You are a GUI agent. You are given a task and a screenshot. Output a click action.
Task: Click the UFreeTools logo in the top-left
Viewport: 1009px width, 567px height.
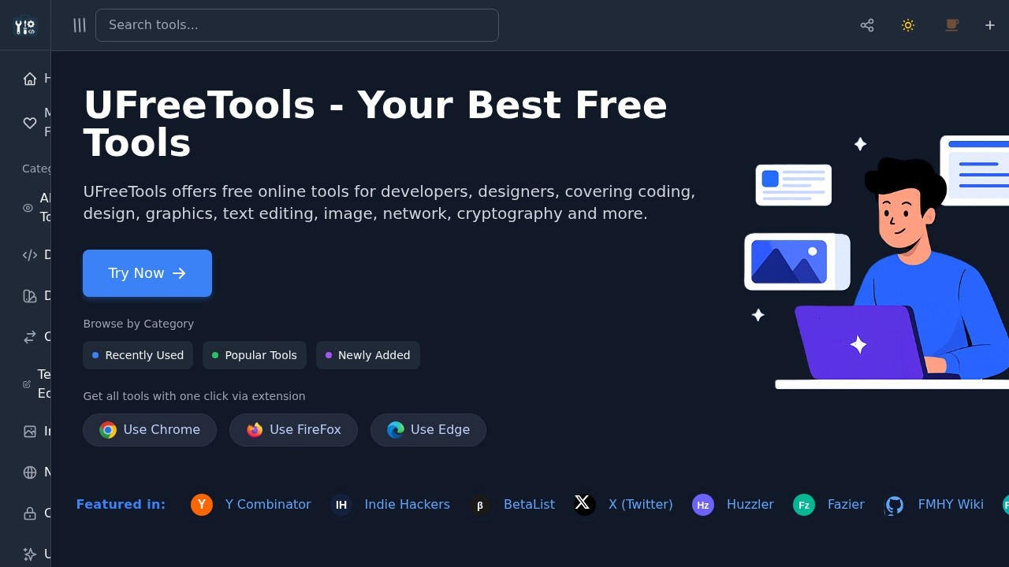pos(24,25)
